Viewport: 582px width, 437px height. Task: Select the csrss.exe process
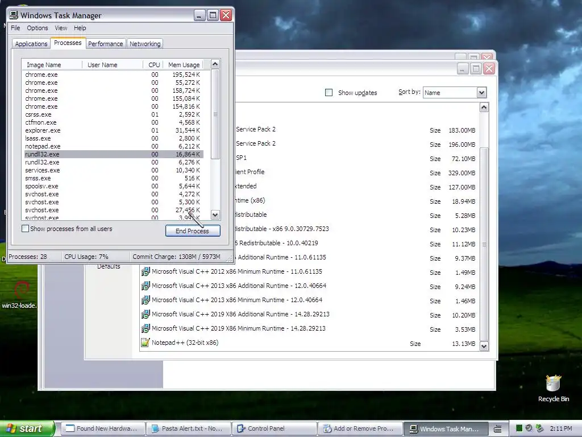pos(114,114)
